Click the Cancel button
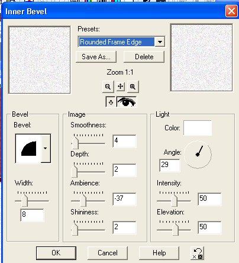 pyautogui.click(x=108, y=253)
